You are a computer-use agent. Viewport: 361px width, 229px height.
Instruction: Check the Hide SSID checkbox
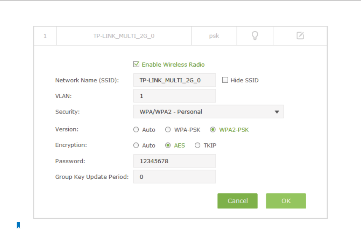[225, 80]
